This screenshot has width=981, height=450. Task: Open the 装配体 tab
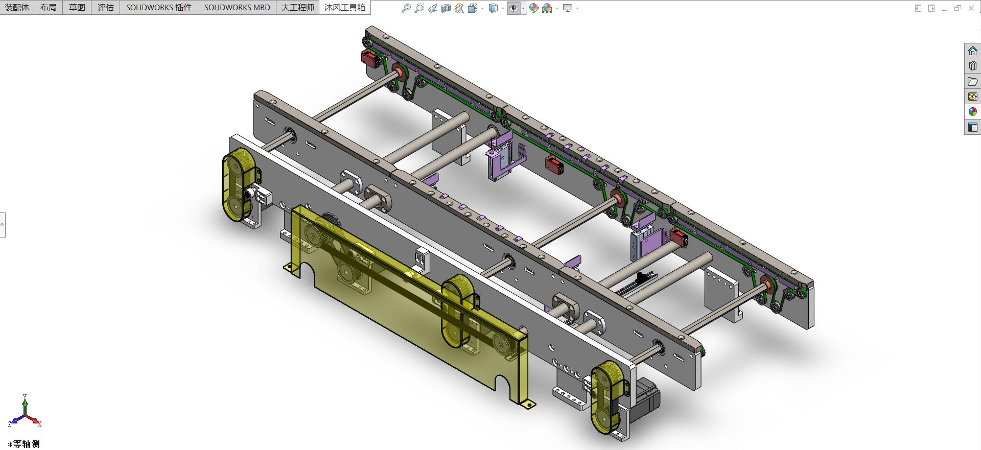[x=17, y=7]
